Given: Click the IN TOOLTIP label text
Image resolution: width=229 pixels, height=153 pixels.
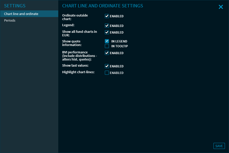Looking at the screenshot, I should point(120,46).
